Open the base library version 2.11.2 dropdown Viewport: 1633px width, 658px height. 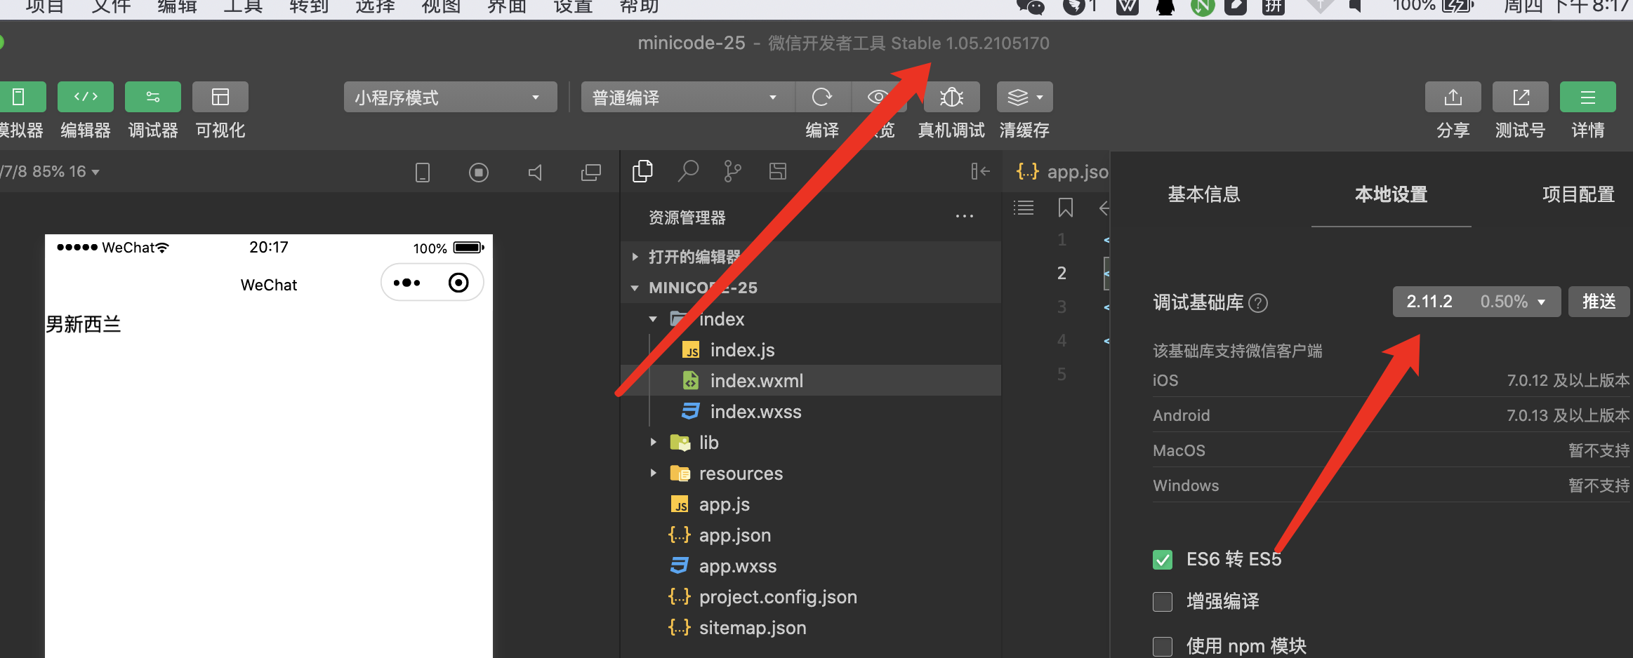pos(1476,302)
